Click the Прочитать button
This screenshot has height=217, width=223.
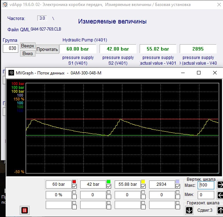pyautogui.click(x=47, y=50)
